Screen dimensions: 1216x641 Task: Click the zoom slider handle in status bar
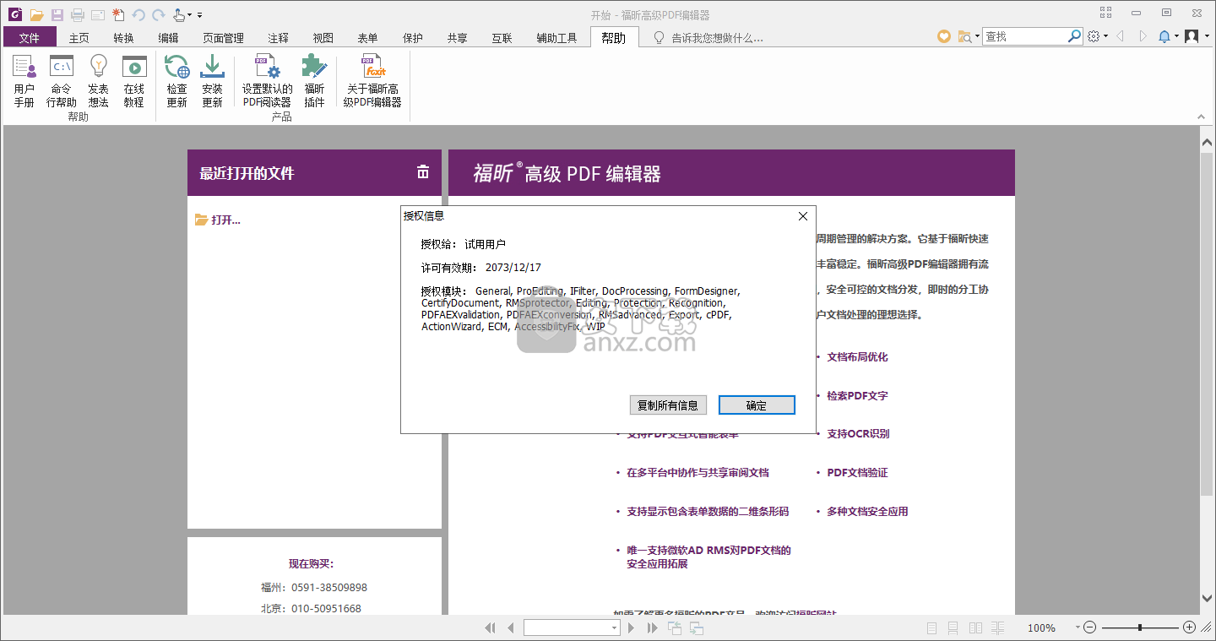[1140, 627]
